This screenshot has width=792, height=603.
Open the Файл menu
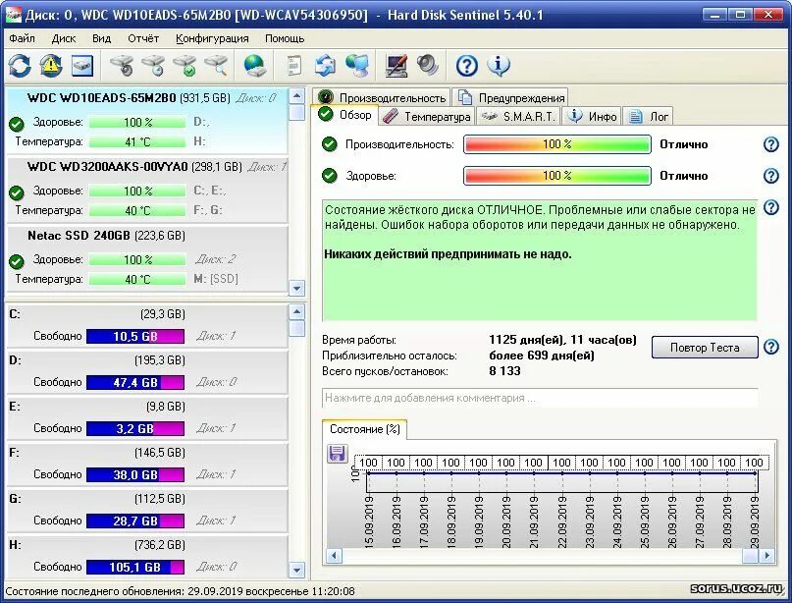coord(23,38)
